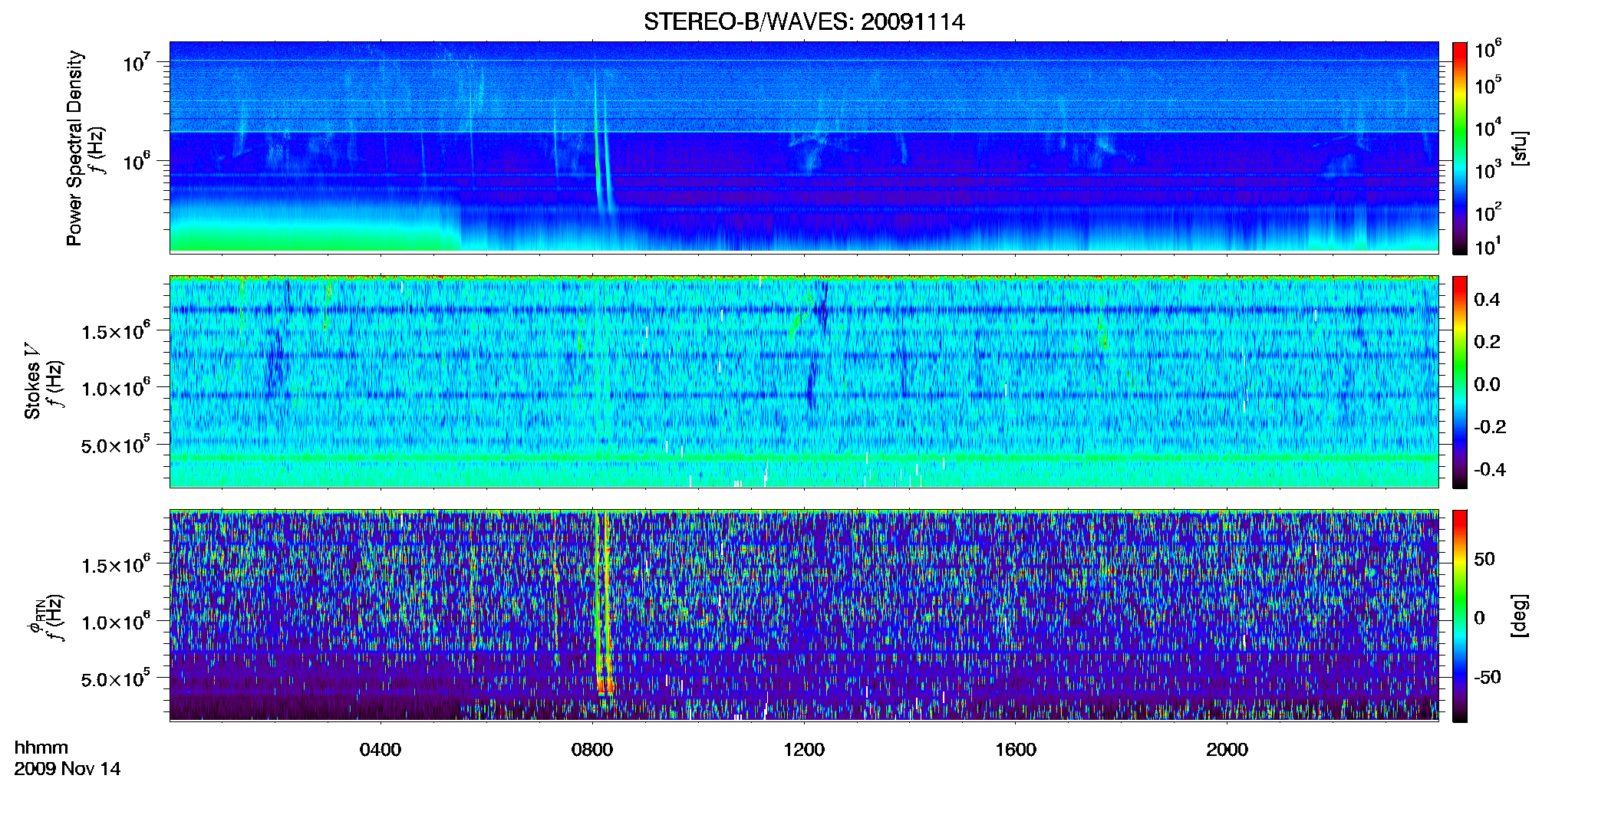Viewport: 1608px width, 828px height.
Task: Click the 10^7 frequency tick in top panel
Action: pyautogui.click(x=137, y=62)
